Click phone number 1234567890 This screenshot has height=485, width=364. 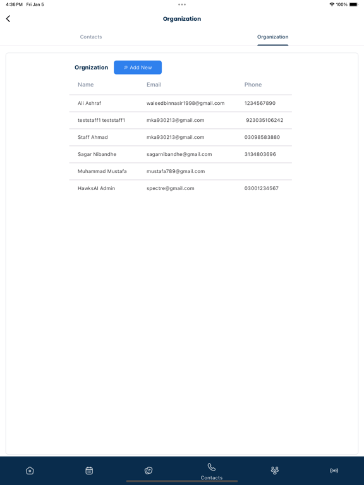point(260,103)
